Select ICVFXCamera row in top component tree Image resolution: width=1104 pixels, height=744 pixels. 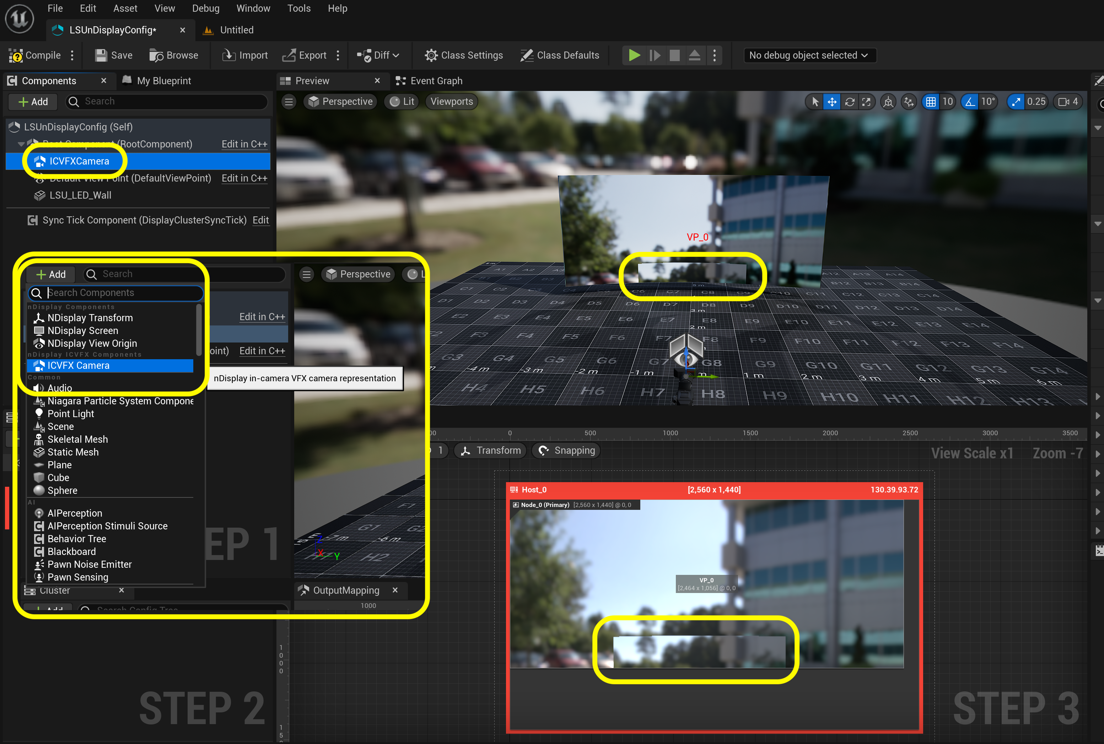click(x=138, y=161)
